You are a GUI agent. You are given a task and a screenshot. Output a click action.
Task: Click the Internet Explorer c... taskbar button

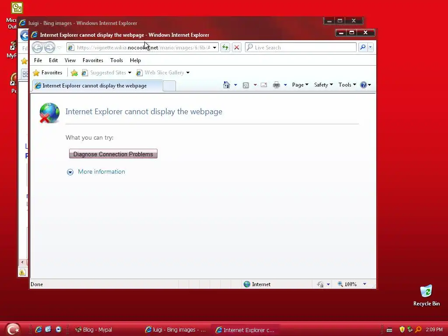245,330
